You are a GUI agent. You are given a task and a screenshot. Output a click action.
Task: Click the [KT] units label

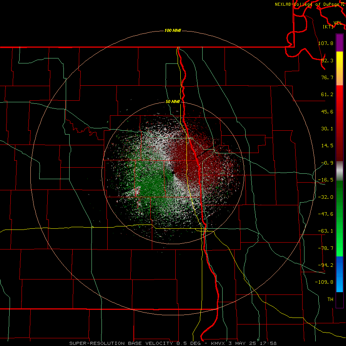tap(328, 27)
